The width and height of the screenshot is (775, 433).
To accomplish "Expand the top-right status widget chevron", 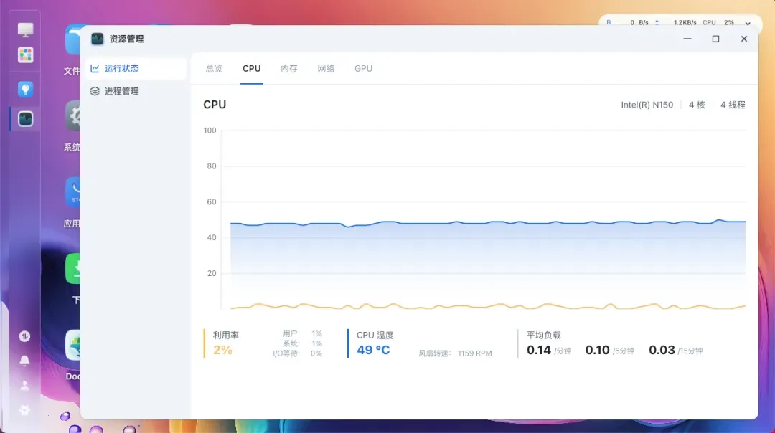I will point(748,23).
